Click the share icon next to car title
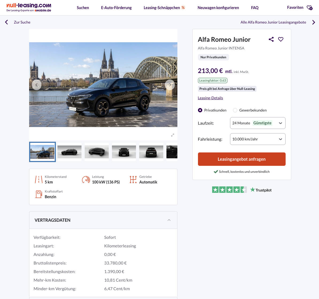This screenshot has height=299, width=319. click(x=271, y=39)
